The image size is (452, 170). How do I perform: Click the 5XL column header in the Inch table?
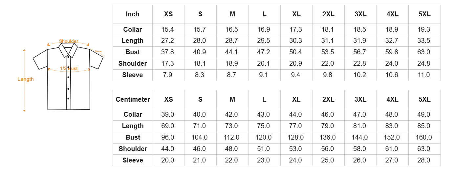pos(424,14)
